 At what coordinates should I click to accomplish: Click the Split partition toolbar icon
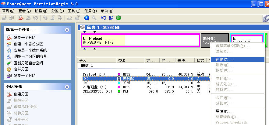point(77,18)
